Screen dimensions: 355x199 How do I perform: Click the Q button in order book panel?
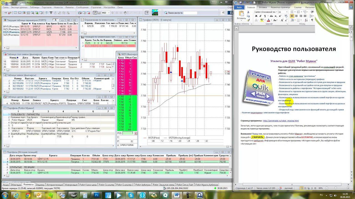(x=132, y=141)
